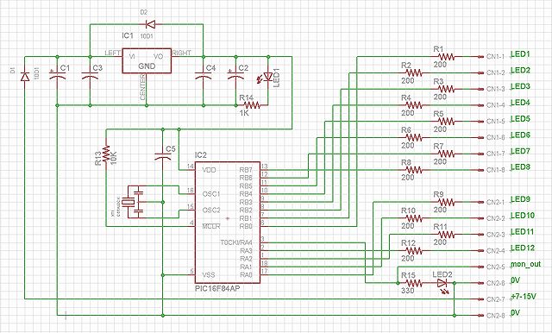Select the R8 resistor symbol

coord(414,170)
